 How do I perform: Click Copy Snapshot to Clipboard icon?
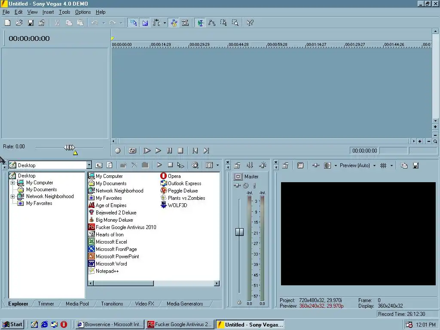404,165
